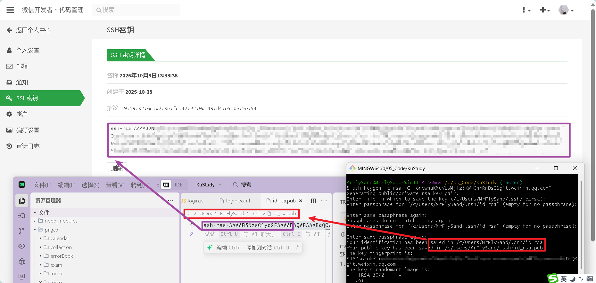Open the Explorer files icon in activity bar
Screen dimensions: 596x283
(x=22, y=200)
